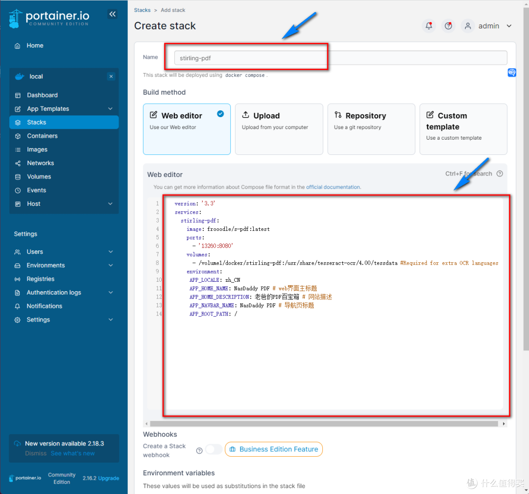529x494 pixels.
Task: Expand the Host section in sidebar
Action: 34,204
